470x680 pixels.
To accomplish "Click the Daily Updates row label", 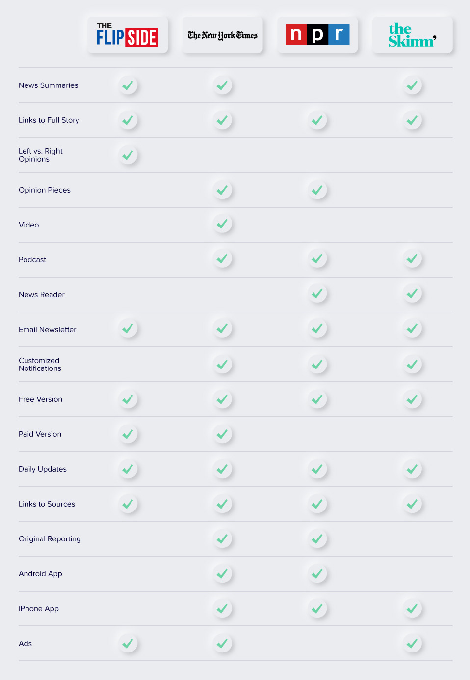I will (43, 469).
